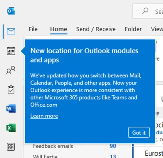
Task: Switch to the Calendar module
Action: click(11, 51)
